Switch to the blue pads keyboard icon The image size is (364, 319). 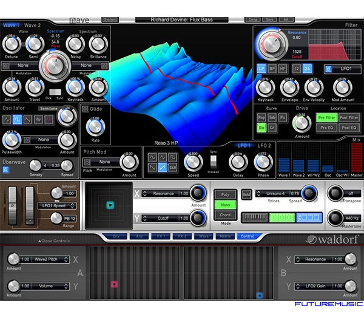click(309, 218)
